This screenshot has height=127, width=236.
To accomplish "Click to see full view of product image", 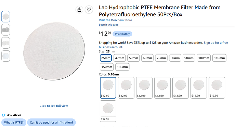I will [54, 106].
